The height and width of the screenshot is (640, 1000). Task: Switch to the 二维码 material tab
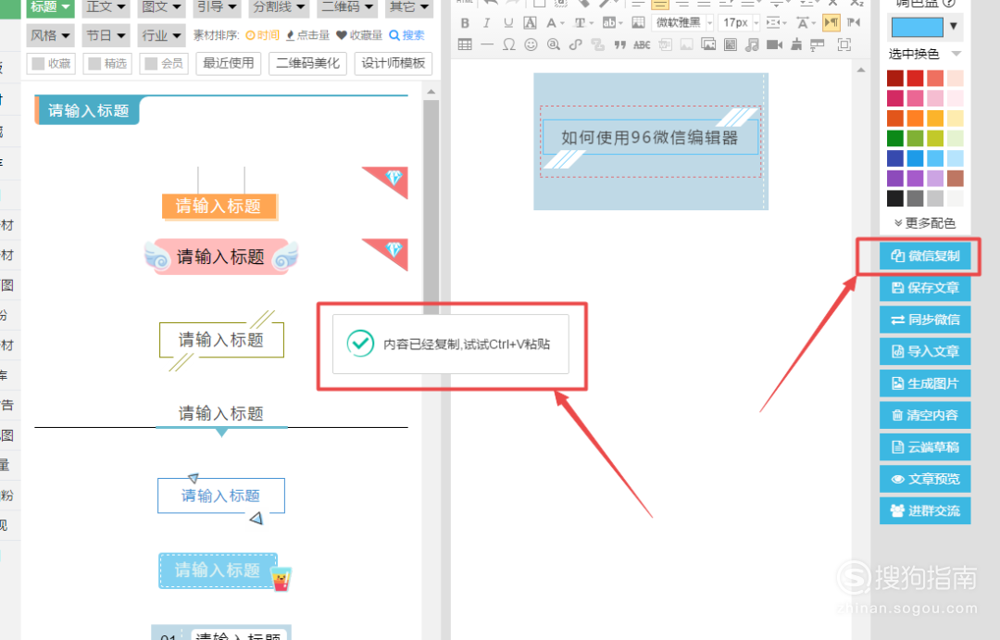[347, 7]
